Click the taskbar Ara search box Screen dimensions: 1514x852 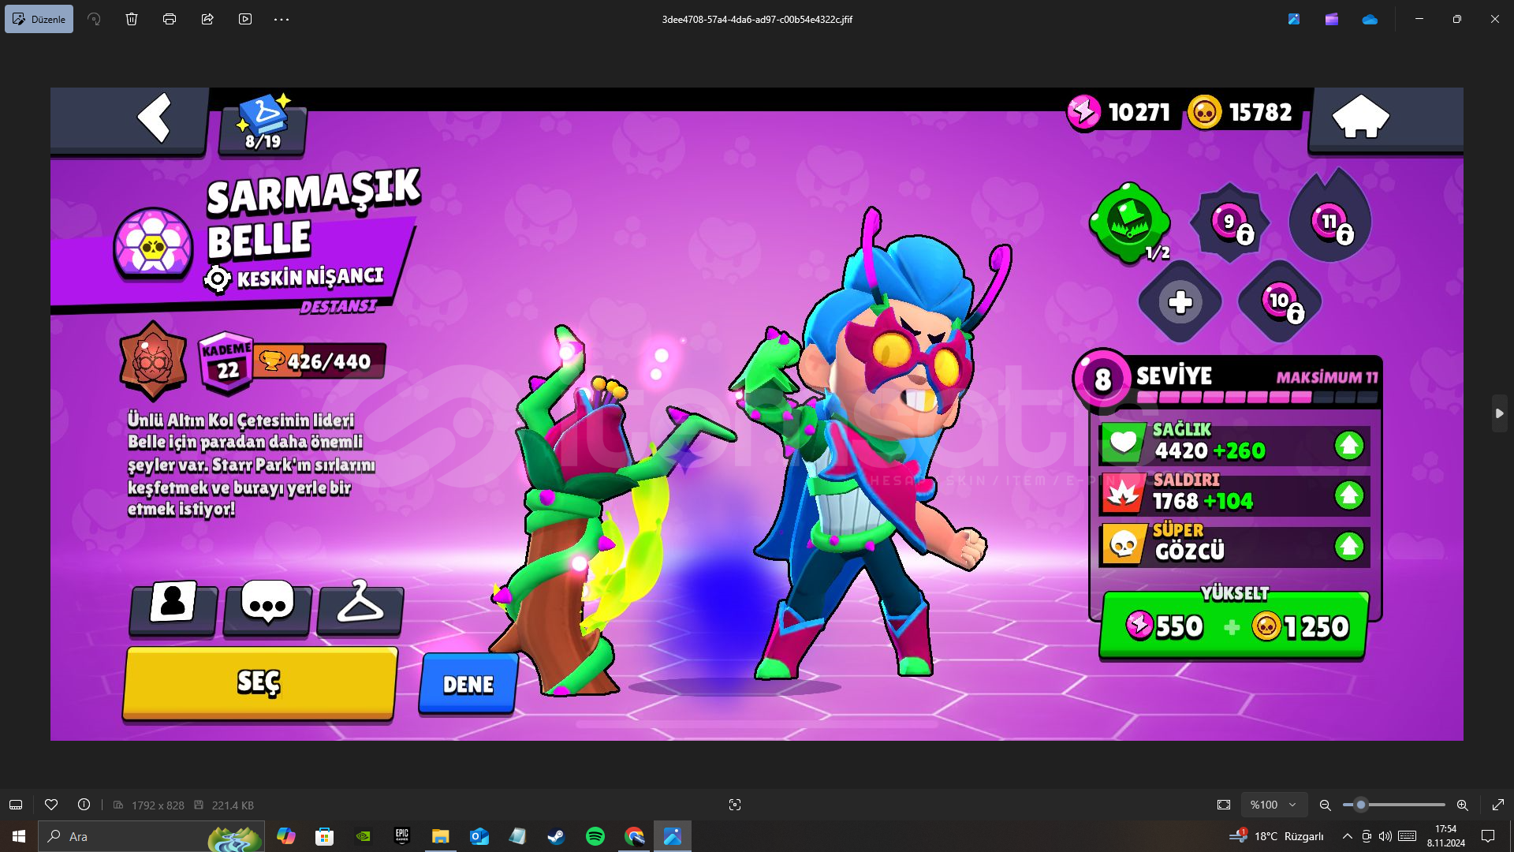[151, 836]
